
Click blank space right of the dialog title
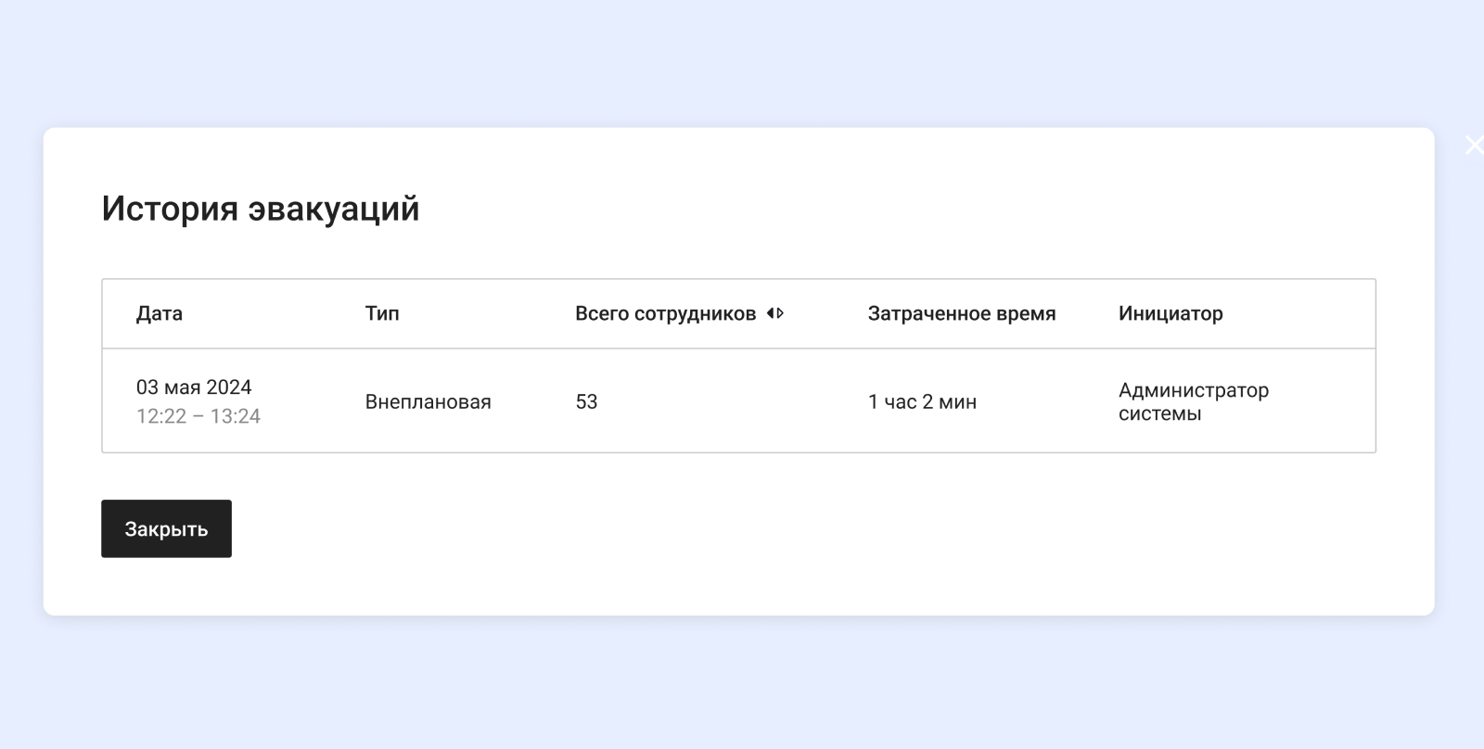point(881,209)
